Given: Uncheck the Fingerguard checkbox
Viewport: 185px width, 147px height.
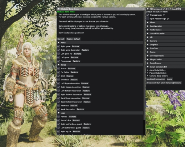Looking at the screenshot, I should coord(59,61).
